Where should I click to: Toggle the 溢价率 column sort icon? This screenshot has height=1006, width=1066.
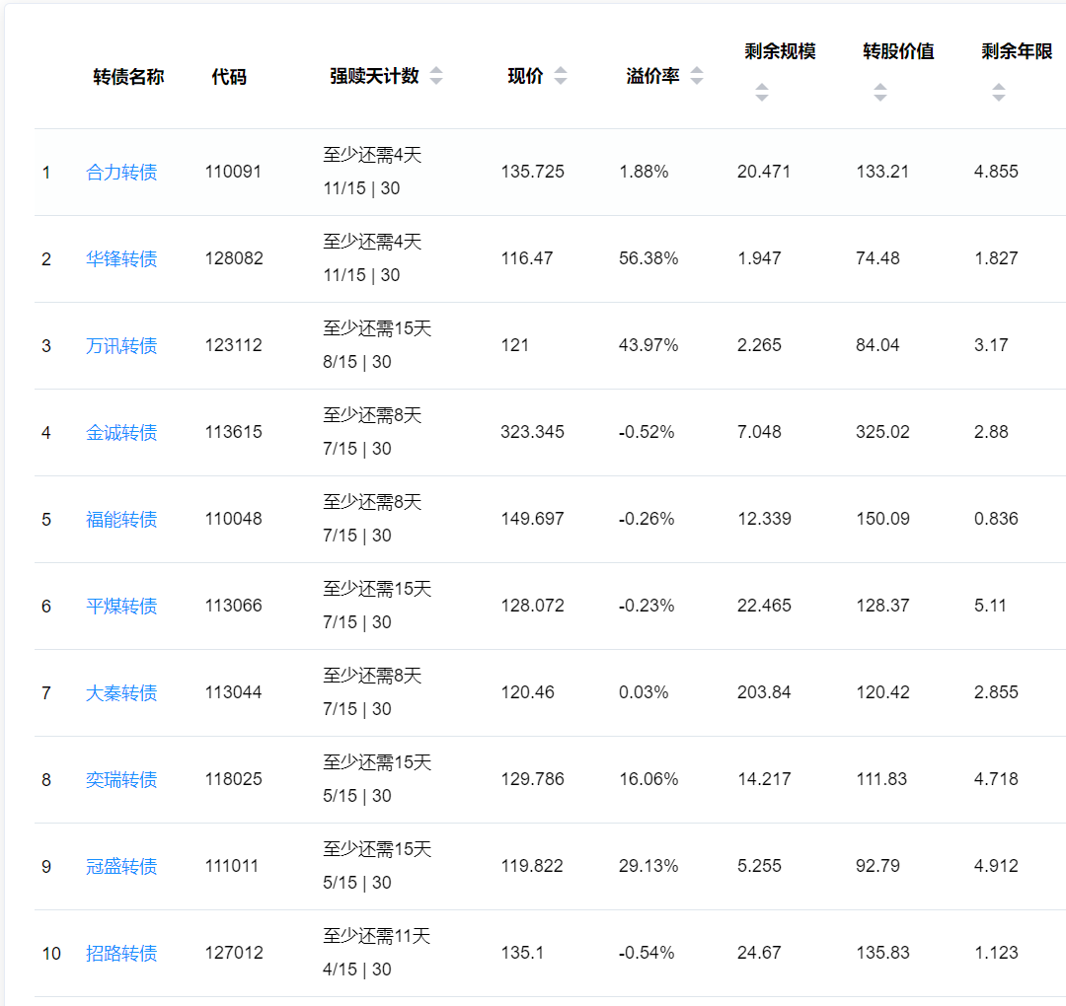click(697, 76)
